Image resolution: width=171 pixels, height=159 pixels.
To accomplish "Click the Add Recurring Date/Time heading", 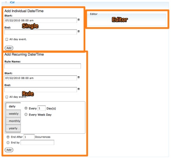I will (x=24, y=54).
